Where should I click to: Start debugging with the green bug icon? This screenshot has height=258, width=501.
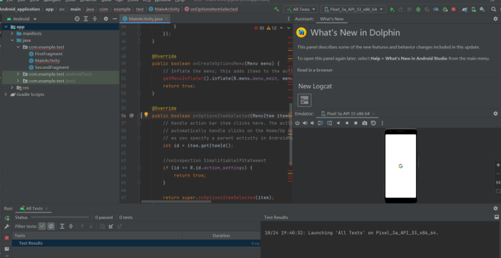418,10
